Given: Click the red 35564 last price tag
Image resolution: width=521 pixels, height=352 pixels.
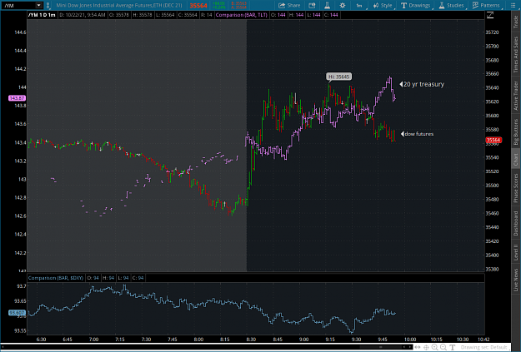Looking at the screenshot, I should (x=493, y=140).
